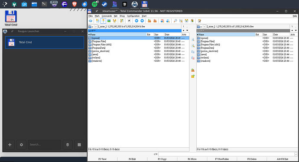This screenshot has width=299, height=162.
Task: Select Total Cmd entry in Faugus Launcher
Action: (45, 42)
